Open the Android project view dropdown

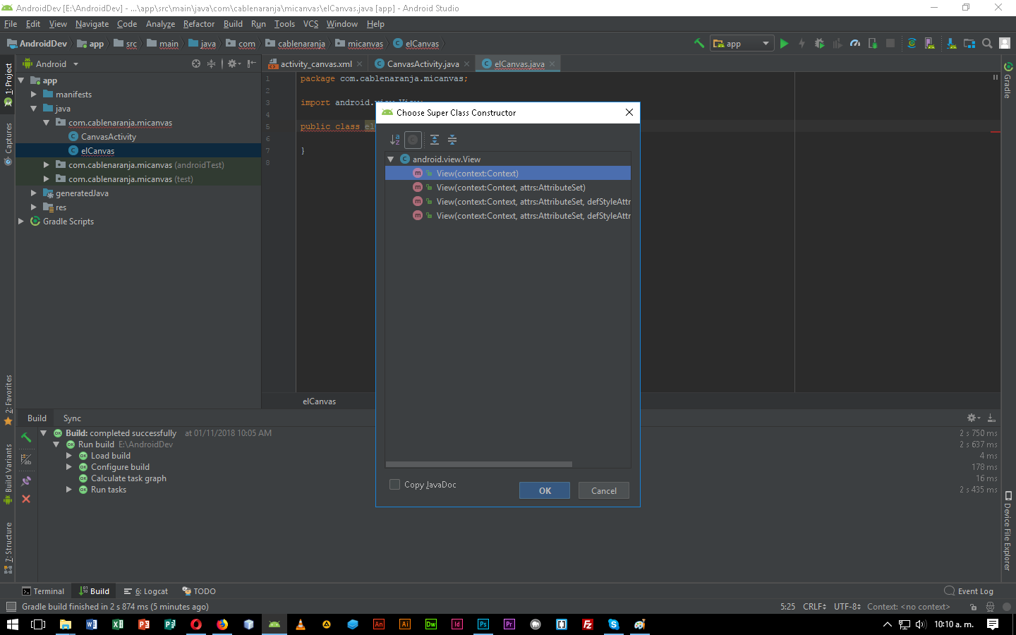pyautogui.click(x=52, y=64)
